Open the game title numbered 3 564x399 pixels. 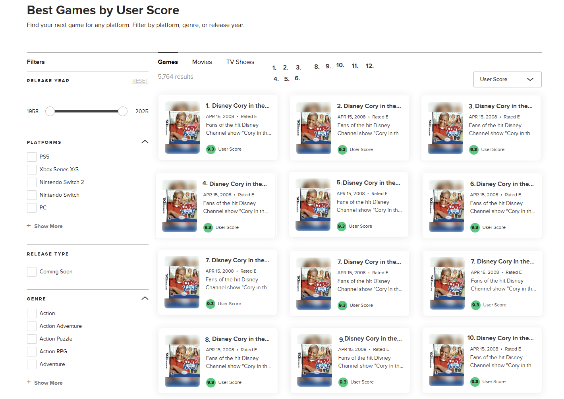click(x=500, y=106)
